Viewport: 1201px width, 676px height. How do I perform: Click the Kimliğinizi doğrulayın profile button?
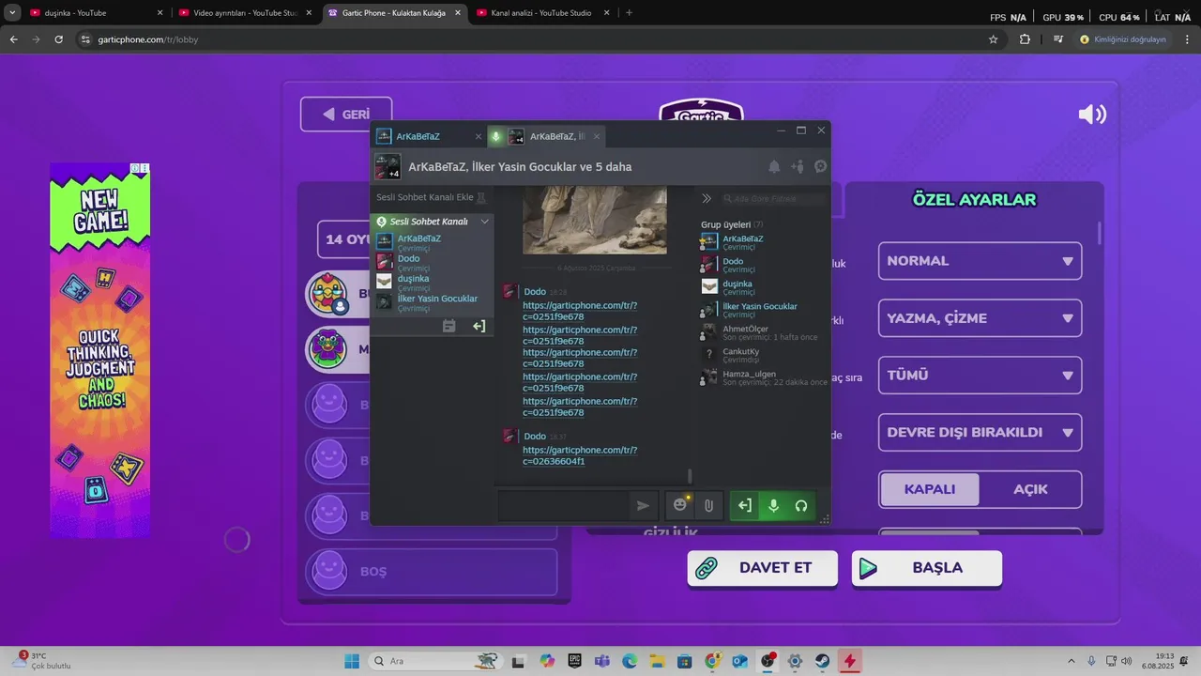(x=1123, y=39)
